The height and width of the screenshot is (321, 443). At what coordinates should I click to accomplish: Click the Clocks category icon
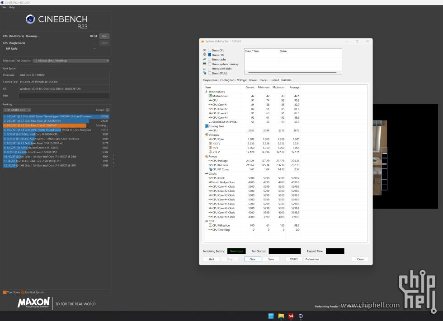click(x=207, y=173)
